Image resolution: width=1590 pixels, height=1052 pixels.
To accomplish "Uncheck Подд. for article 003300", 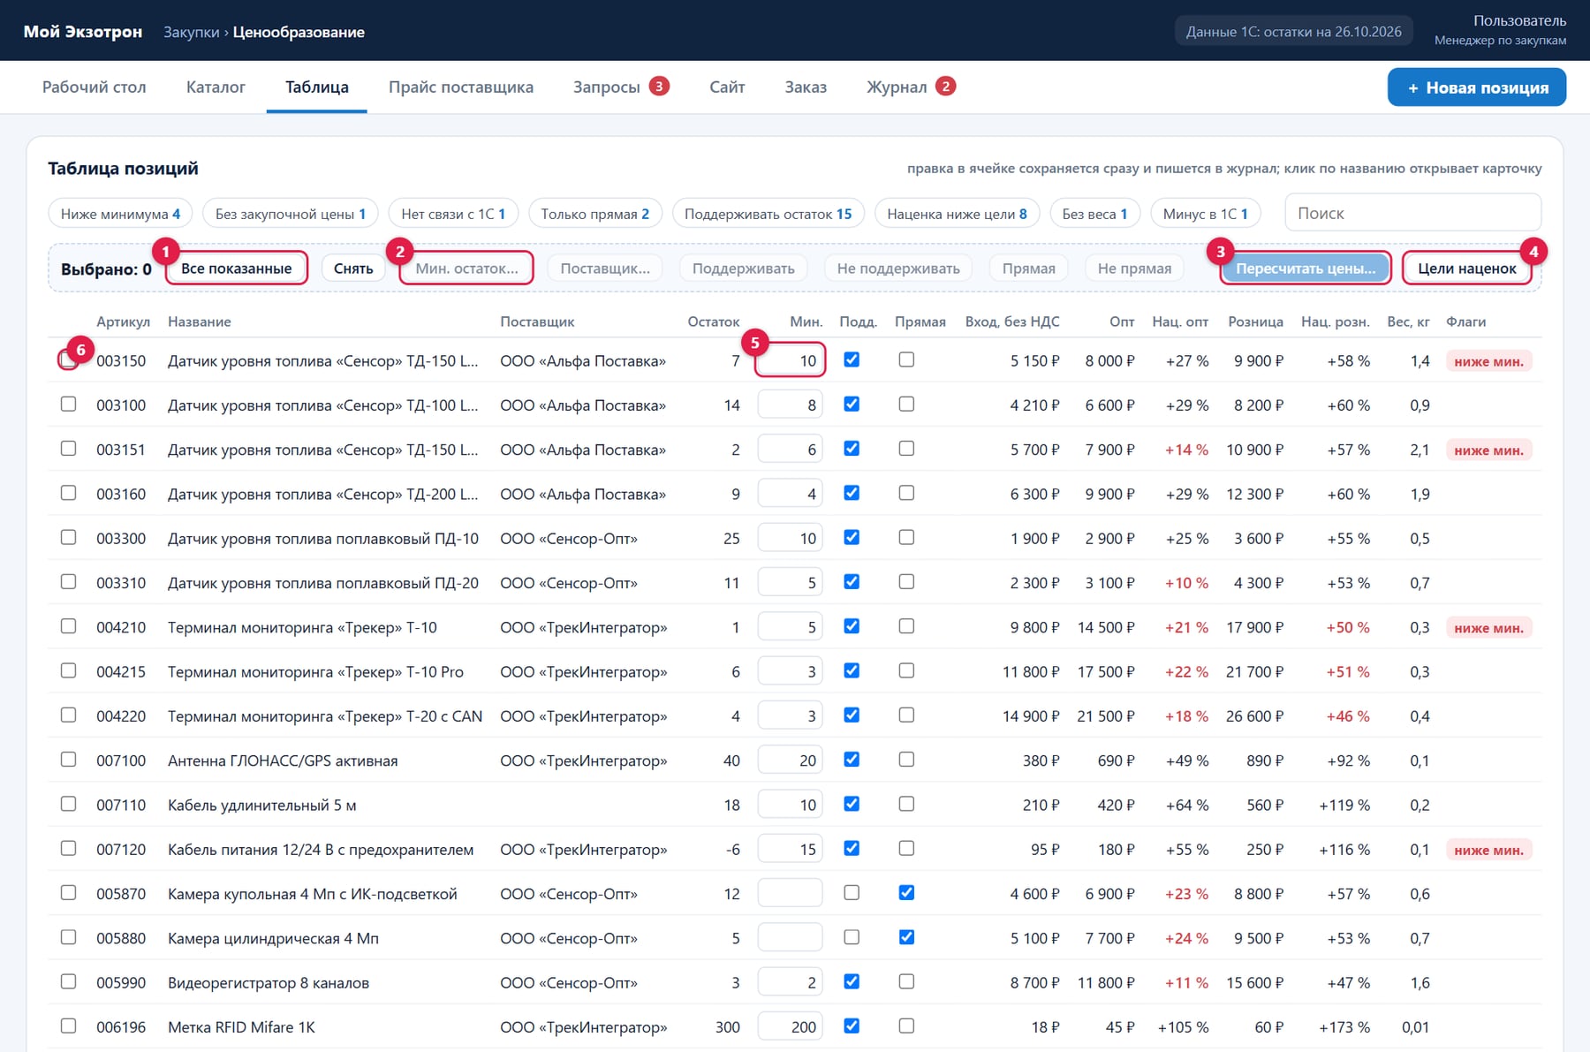I will (852, 537).
